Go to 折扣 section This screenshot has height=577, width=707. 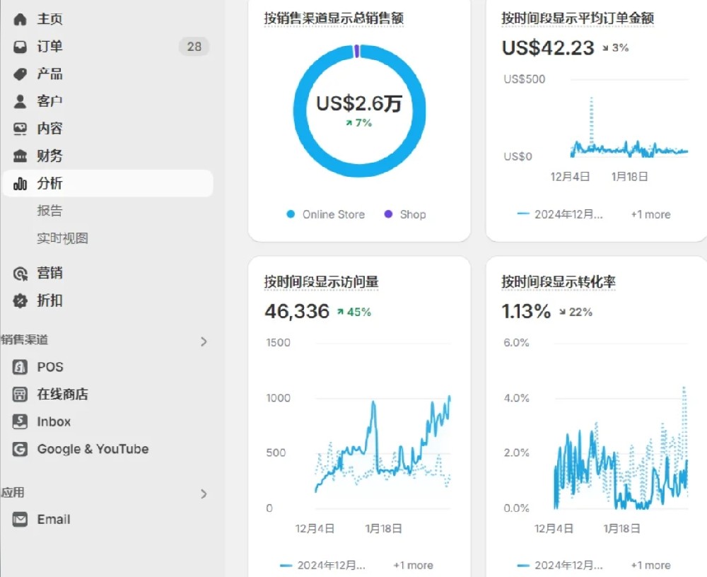pyautogui.click(x=50, y=301)
